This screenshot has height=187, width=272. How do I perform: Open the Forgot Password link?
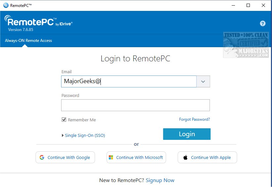194,119
